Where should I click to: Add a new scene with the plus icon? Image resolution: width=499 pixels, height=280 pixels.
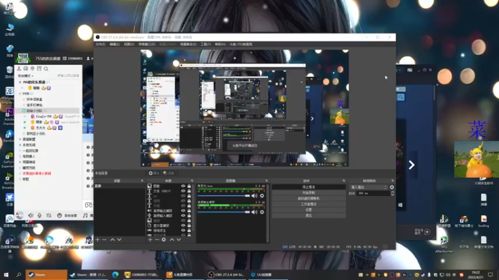[97, 240]
